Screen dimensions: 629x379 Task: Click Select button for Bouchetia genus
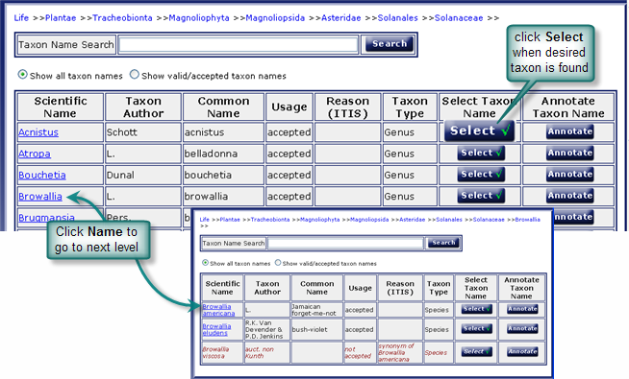(481, 175)
